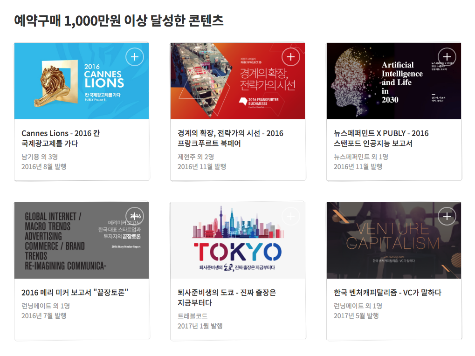Open the 2016 Cannes Lions cover image
The height and width of the screenshot is (356, 475).
pyautogui.click(x=82, y=81)
